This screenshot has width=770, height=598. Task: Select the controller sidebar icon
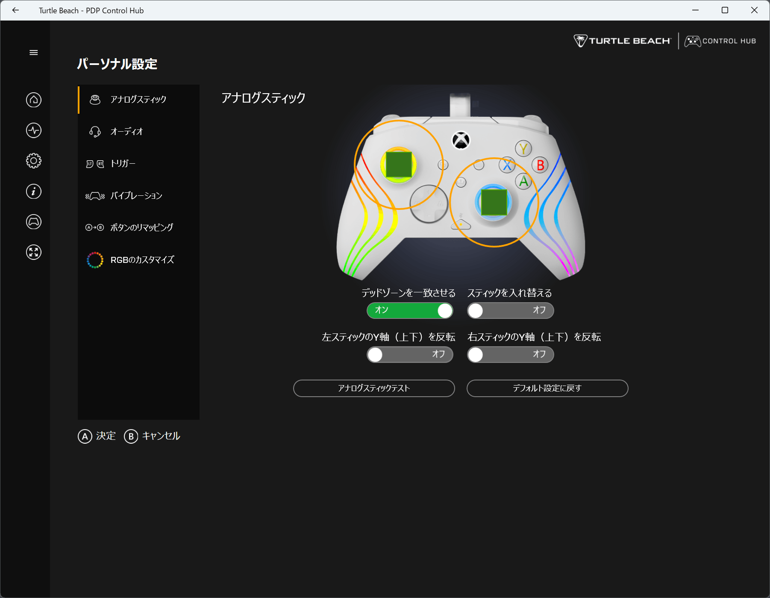(33, 222)
